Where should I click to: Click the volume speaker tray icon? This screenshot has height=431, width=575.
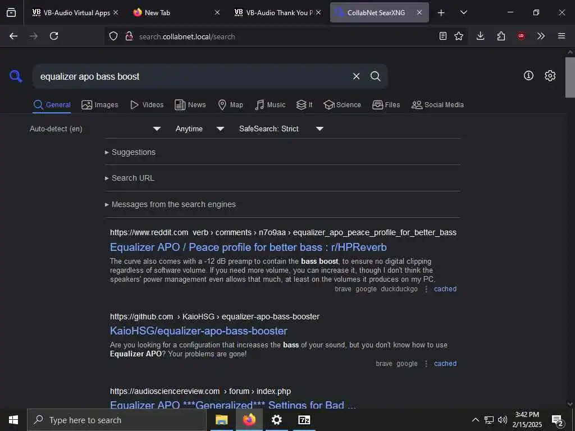coord(503,420)
